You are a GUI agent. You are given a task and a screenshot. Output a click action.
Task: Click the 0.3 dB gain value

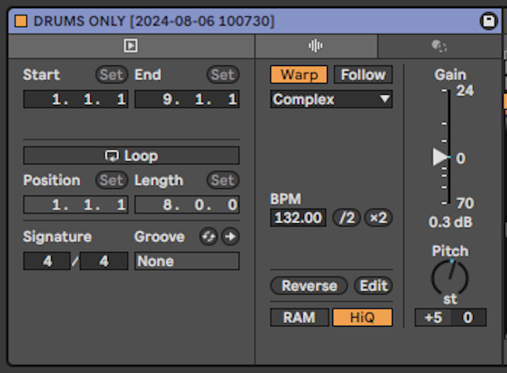[x=450, y=222]
